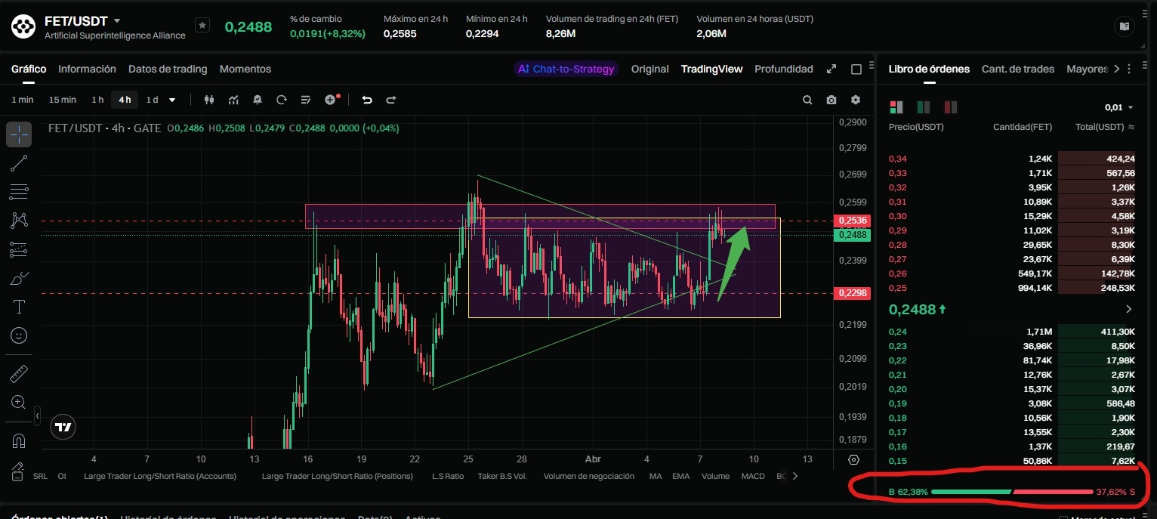The image size is (1157, 519).
Task: Click the plus icon with red dot
Action: click(332, 100)
